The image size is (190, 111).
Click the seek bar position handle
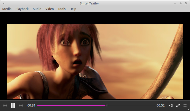[107, 106]
